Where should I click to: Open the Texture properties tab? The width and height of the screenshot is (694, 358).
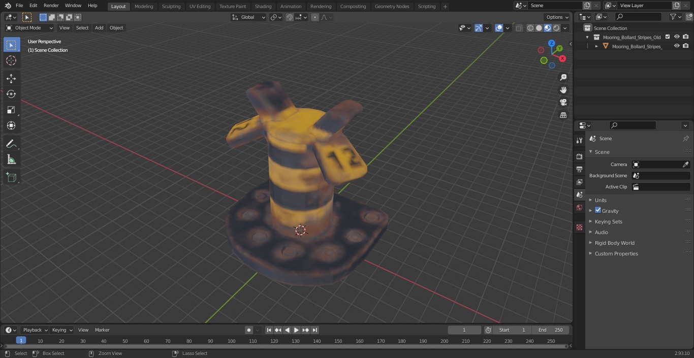(579, 227)
